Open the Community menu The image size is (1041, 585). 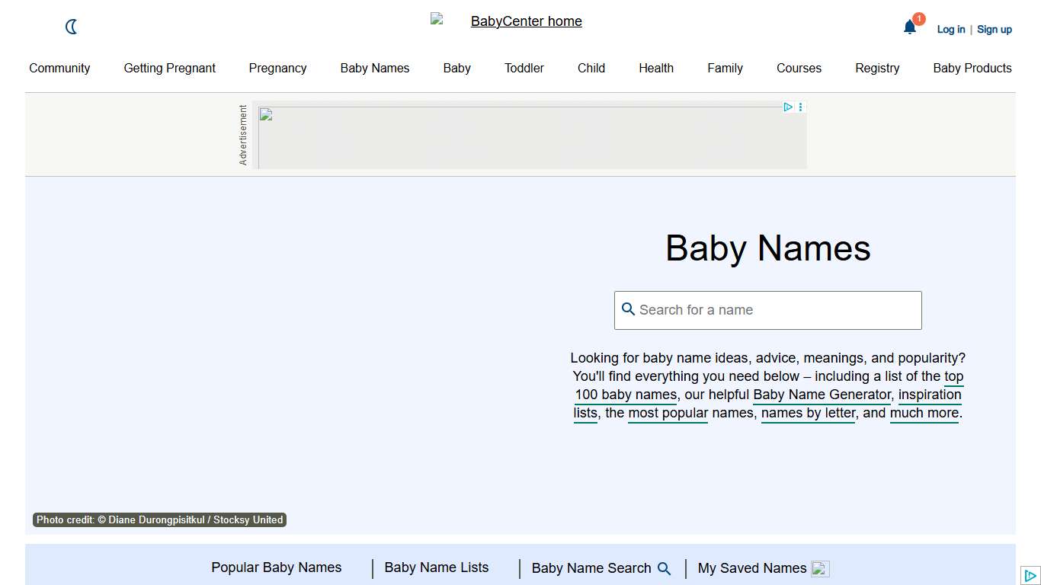59,68
